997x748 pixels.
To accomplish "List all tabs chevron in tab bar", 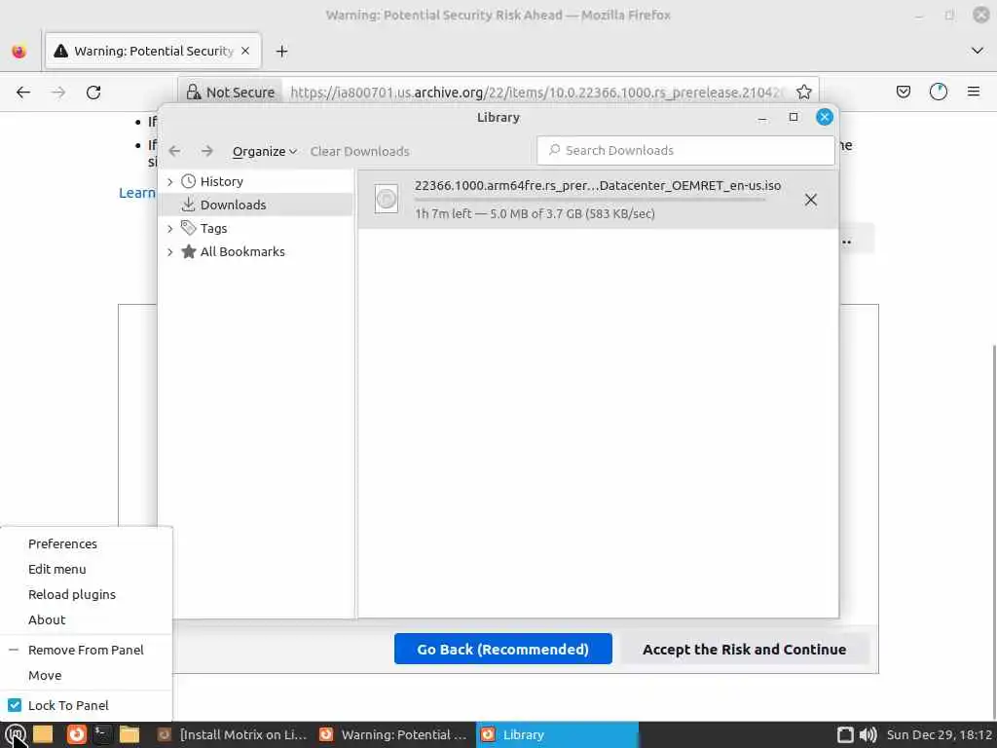I will point(978,51).
